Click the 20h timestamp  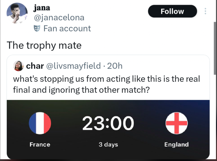click(115, 66)
